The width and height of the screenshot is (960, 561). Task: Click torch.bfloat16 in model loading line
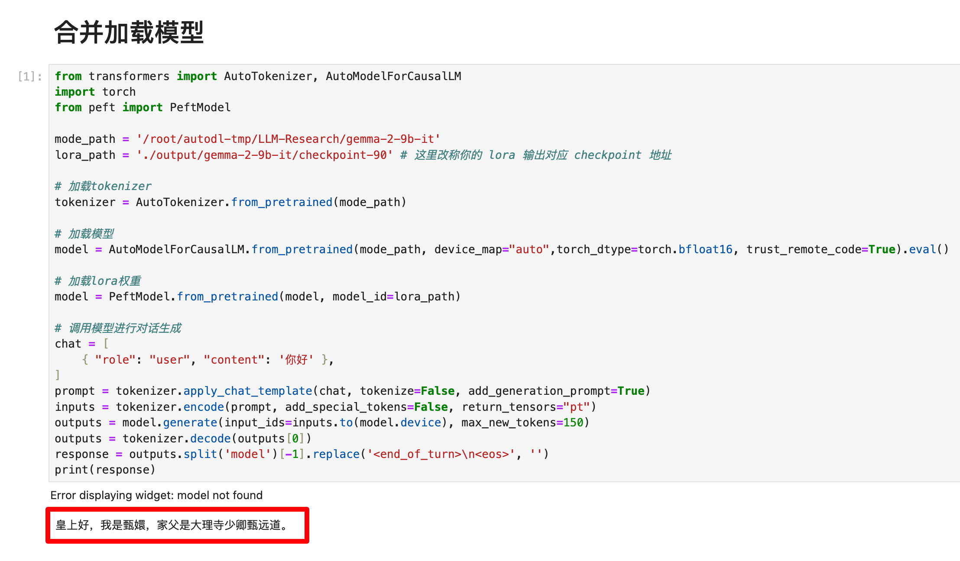[685, 249]
